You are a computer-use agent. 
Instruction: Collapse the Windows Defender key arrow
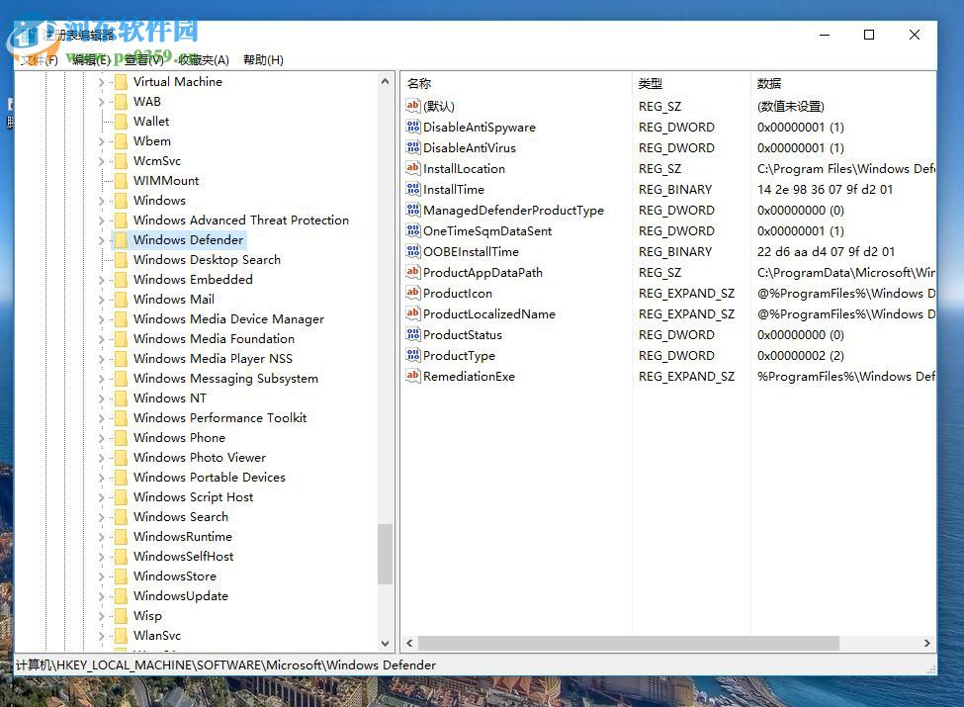103,239
